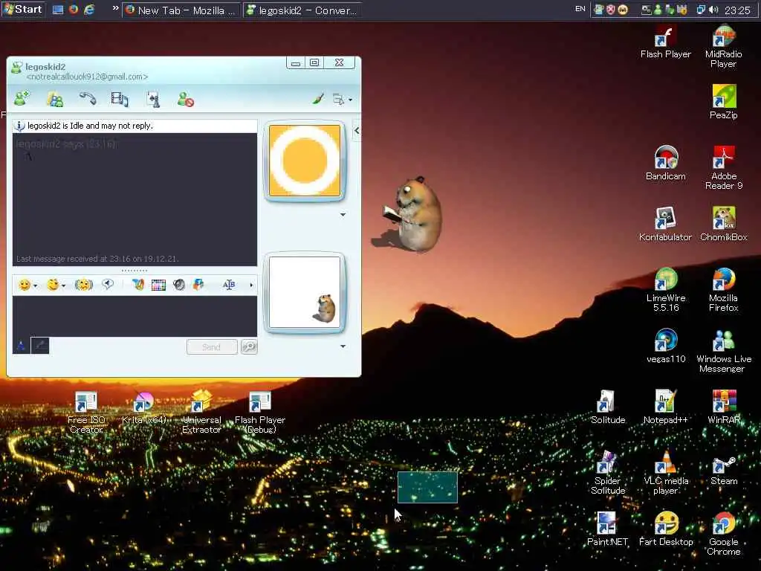
Task: Click legoskid2's orange display picture
Action: 305,161
